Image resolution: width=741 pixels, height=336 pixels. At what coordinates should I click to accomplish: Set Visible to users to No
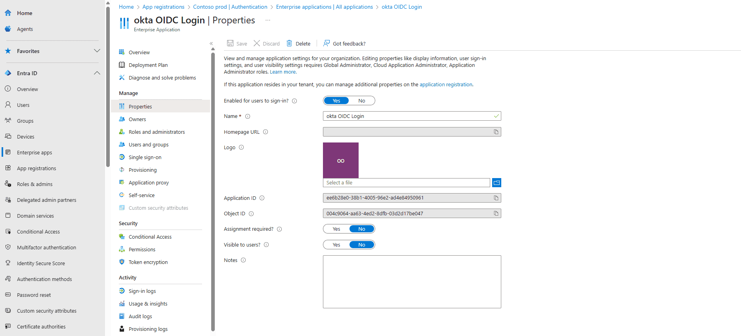coord(362,245)
